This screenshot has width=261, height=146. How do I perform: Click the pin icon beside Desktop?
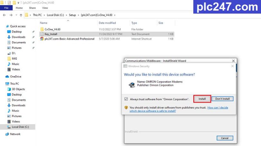(x=33, y=32)
